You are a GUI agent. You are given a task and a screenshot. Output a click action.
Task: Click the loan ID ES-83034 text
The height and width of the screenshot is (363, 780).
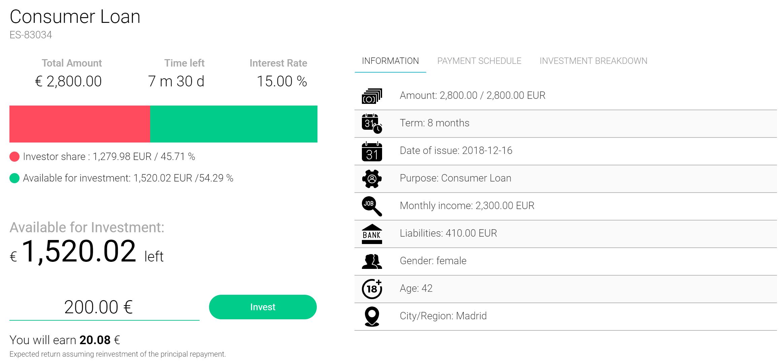[31, 35]
